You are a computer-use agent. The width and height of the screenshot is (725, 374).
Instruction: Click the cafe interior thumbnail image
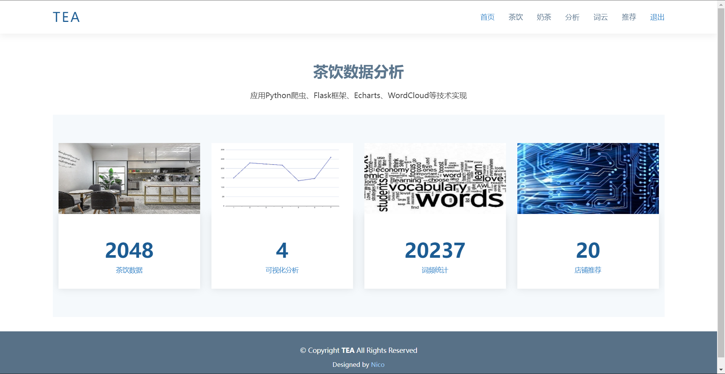(129, 178)
